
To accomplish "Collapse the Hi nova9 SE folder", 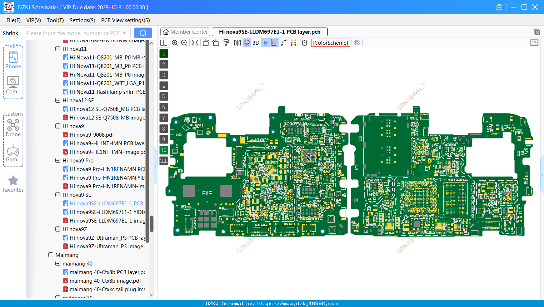I will [58, 195].
